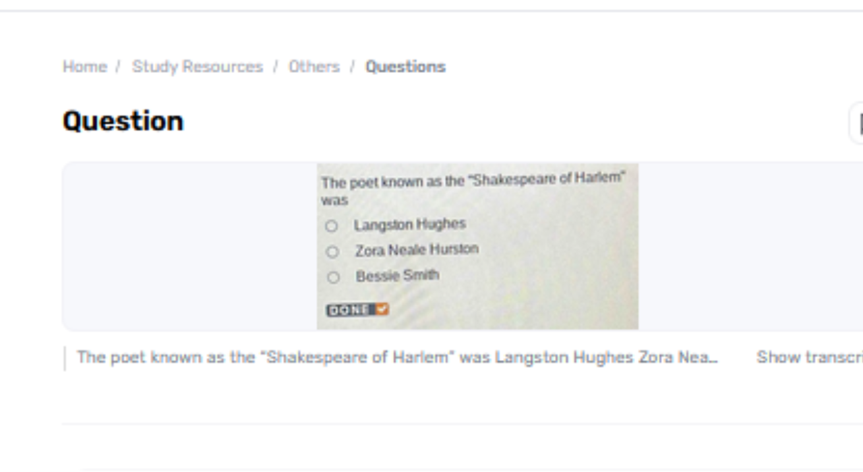Viewport: 863px width, 472px height.
Task: Open the question screenshot thumbnail
Action: (477, 246)
